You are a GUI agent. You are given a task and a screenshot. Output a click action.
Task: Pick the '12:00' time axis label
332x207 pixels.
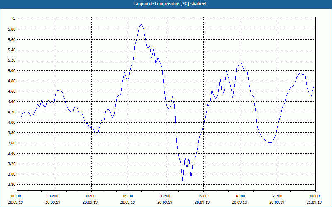pyautogui.click(x=166, y=196)
